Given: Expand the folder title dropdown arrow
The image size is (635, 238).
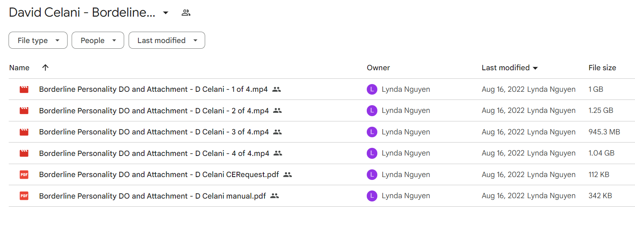Looking at the screenshot, I should (166, 13).
